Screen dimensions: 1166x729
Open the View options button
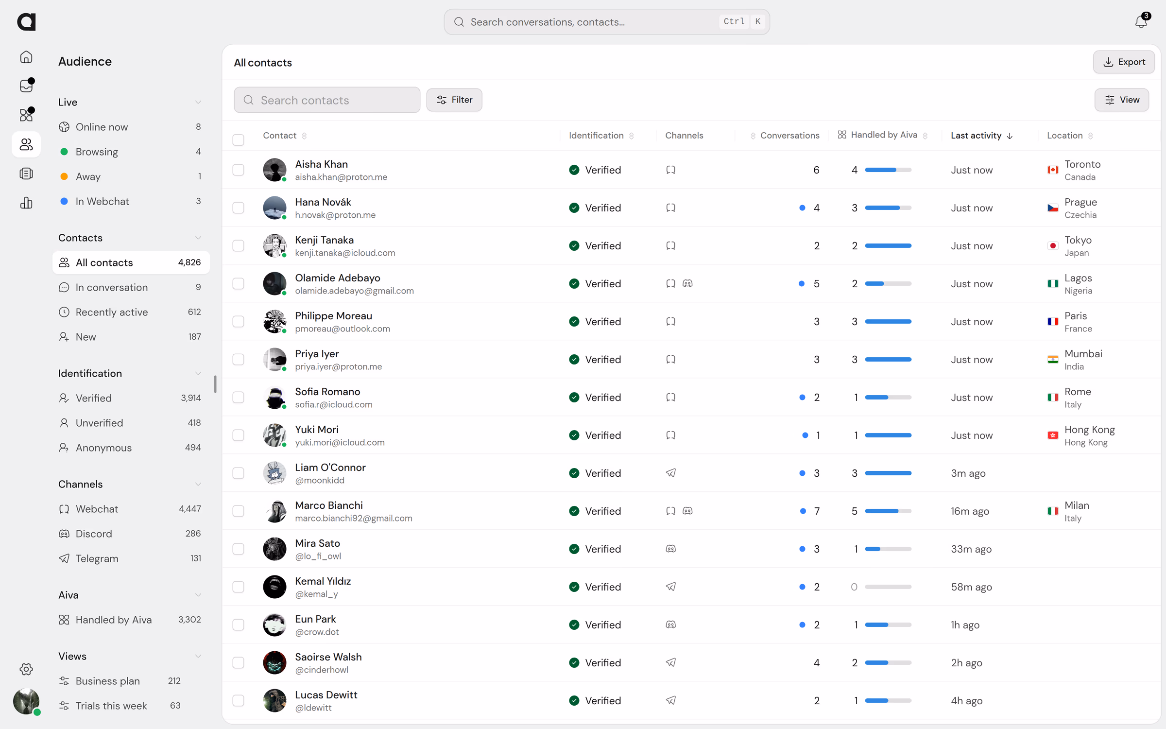1121,100
